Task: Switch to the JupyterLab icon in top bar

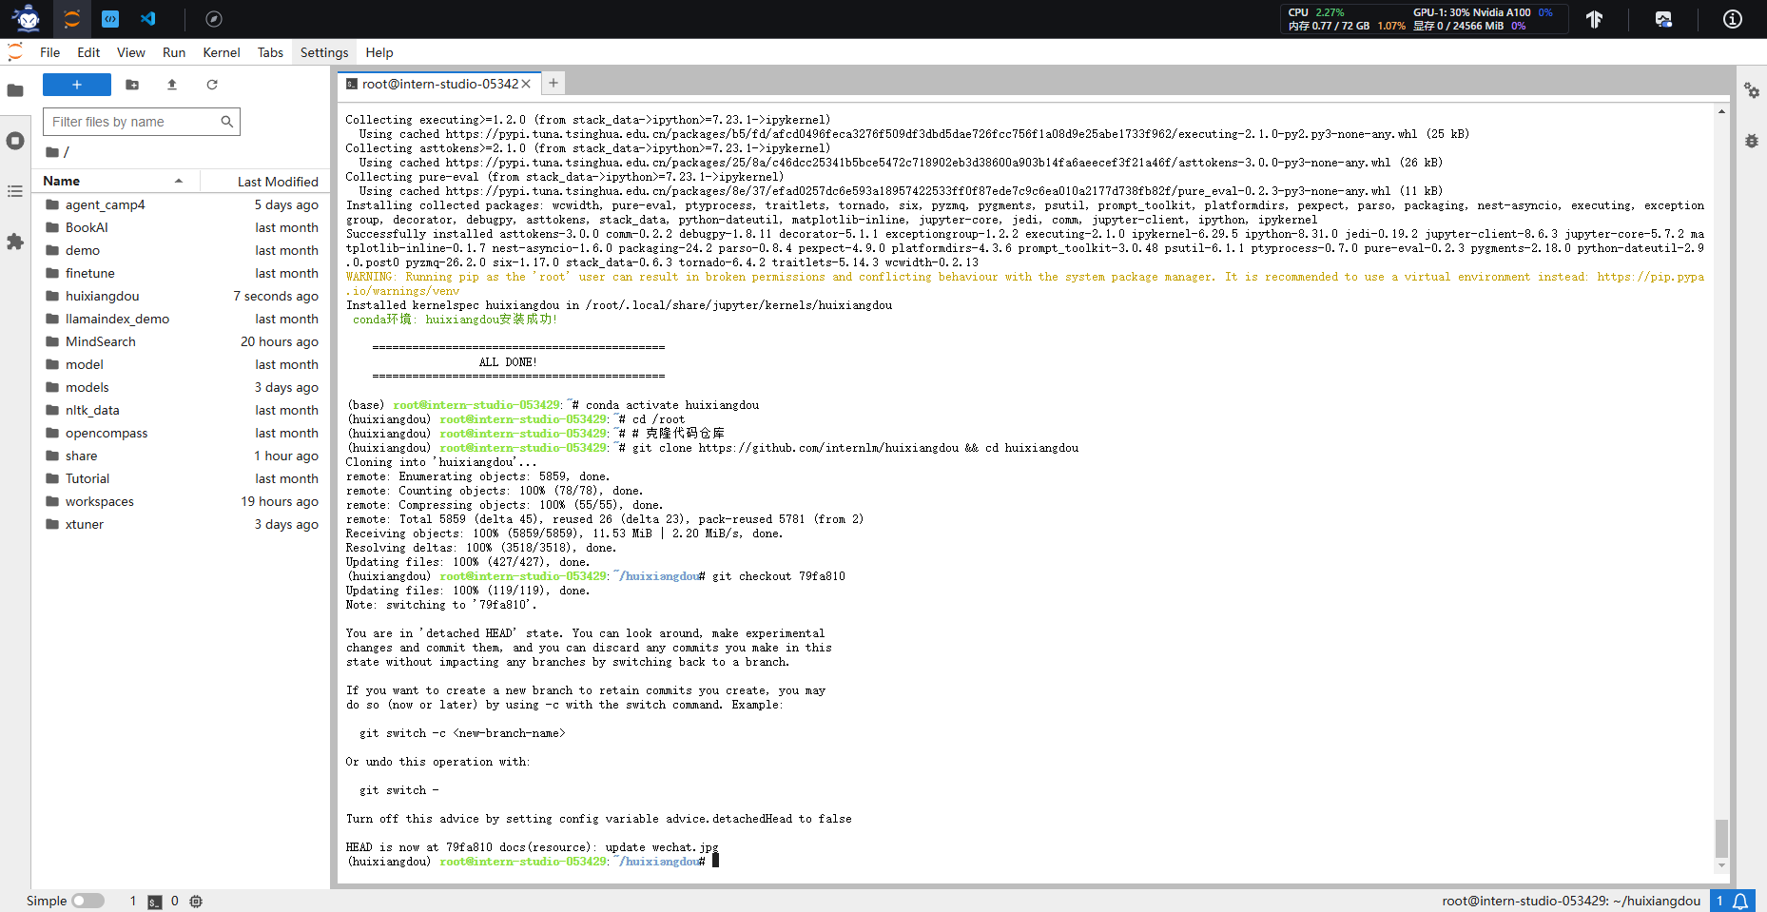Action: point(72,19)
